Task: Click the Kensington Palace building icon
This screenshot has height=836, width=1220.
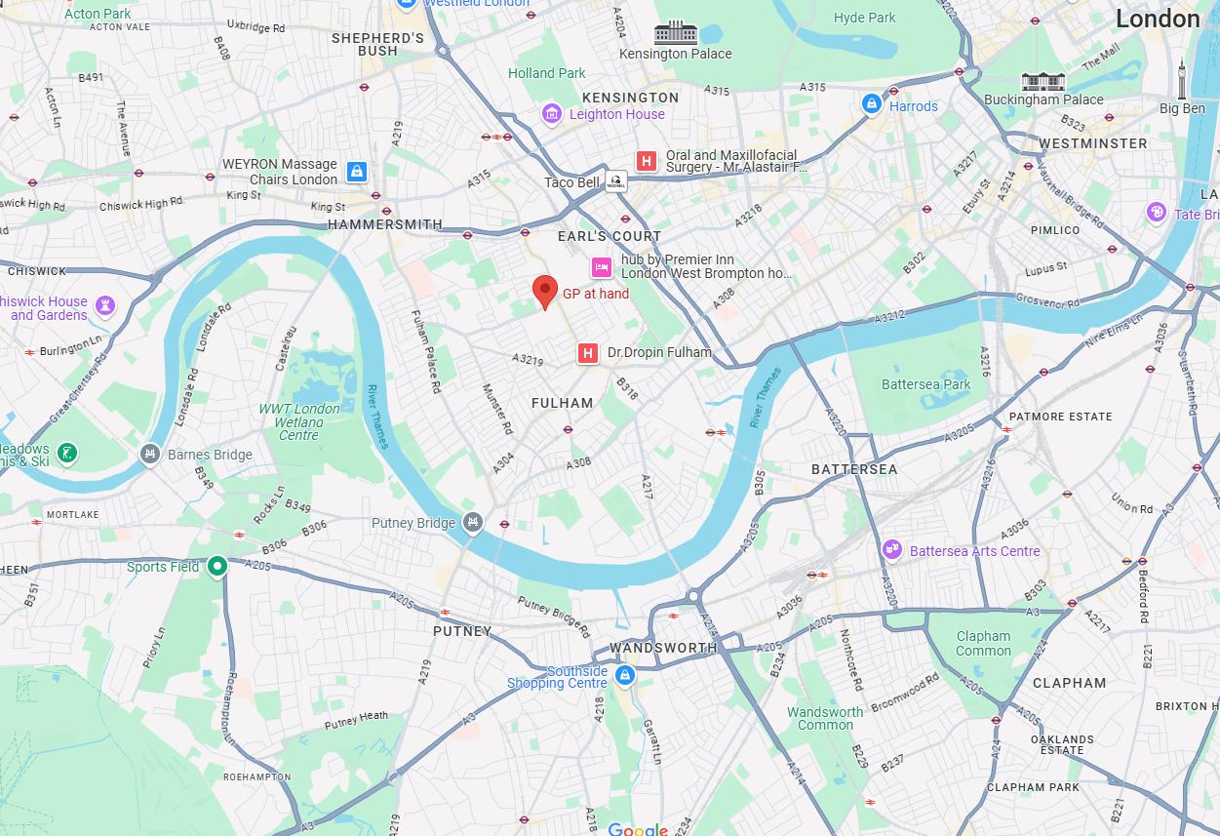Action: point(676,32)
